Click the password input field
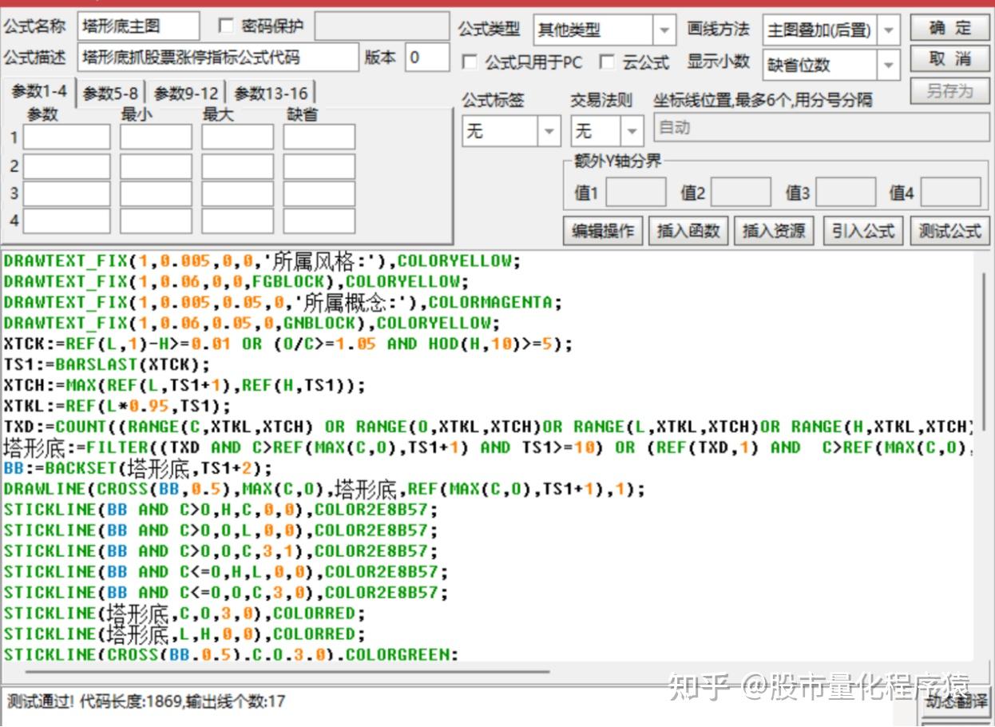Viewport: 995px width, 727px height. [382, 26]
